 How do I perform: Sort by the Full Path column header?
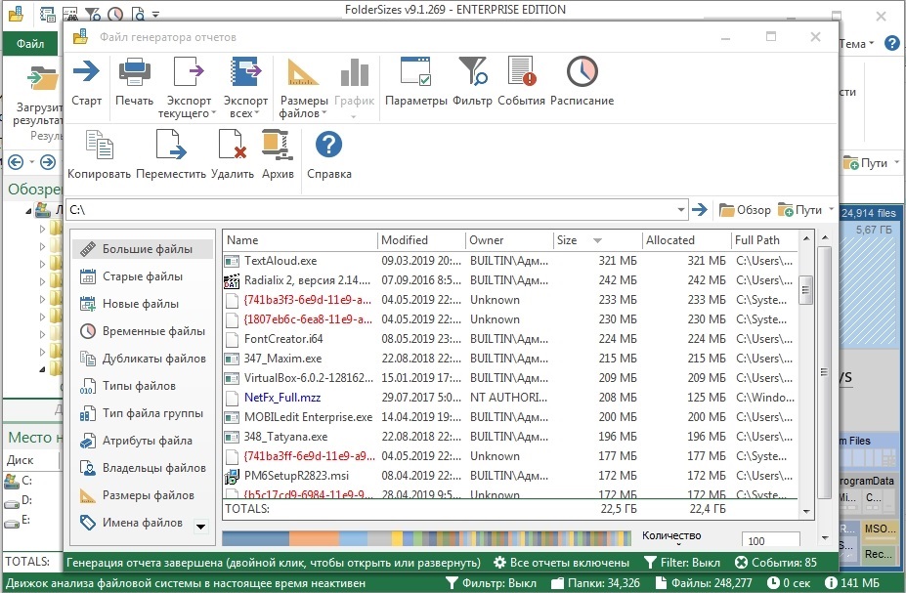pyautogui.click(x=764, y=240)
